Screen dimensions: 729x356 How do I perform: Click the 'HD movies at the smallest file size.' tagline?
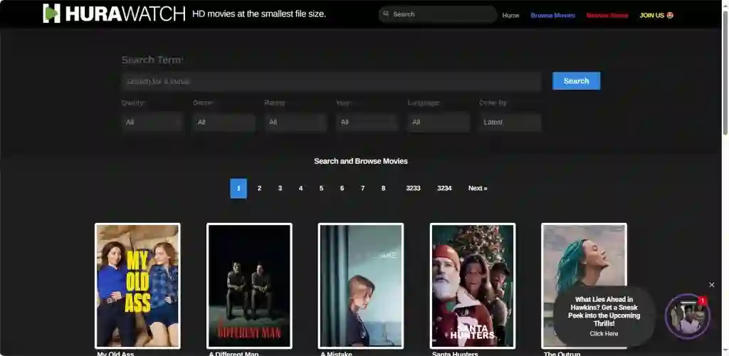pyautogui.click(x=259, y=14)
